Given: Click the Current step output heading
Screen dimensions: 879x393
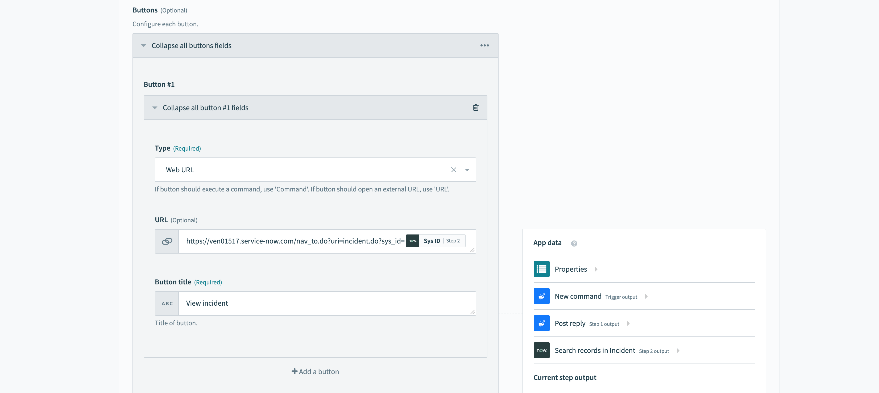Looking at the screenshot, I should point(565,377).
